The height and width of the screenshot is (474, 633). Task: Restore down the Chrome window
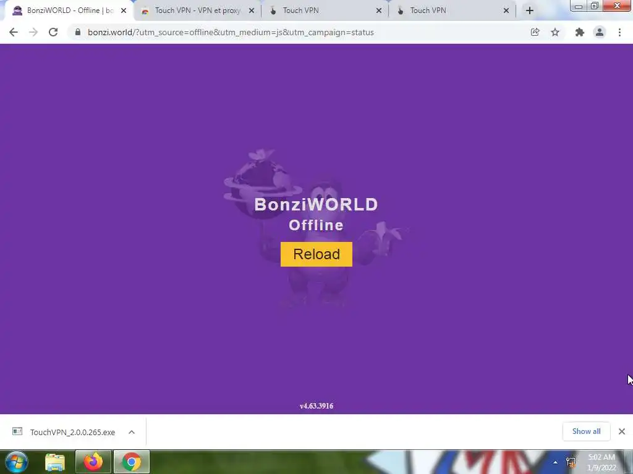pos(594,6)
